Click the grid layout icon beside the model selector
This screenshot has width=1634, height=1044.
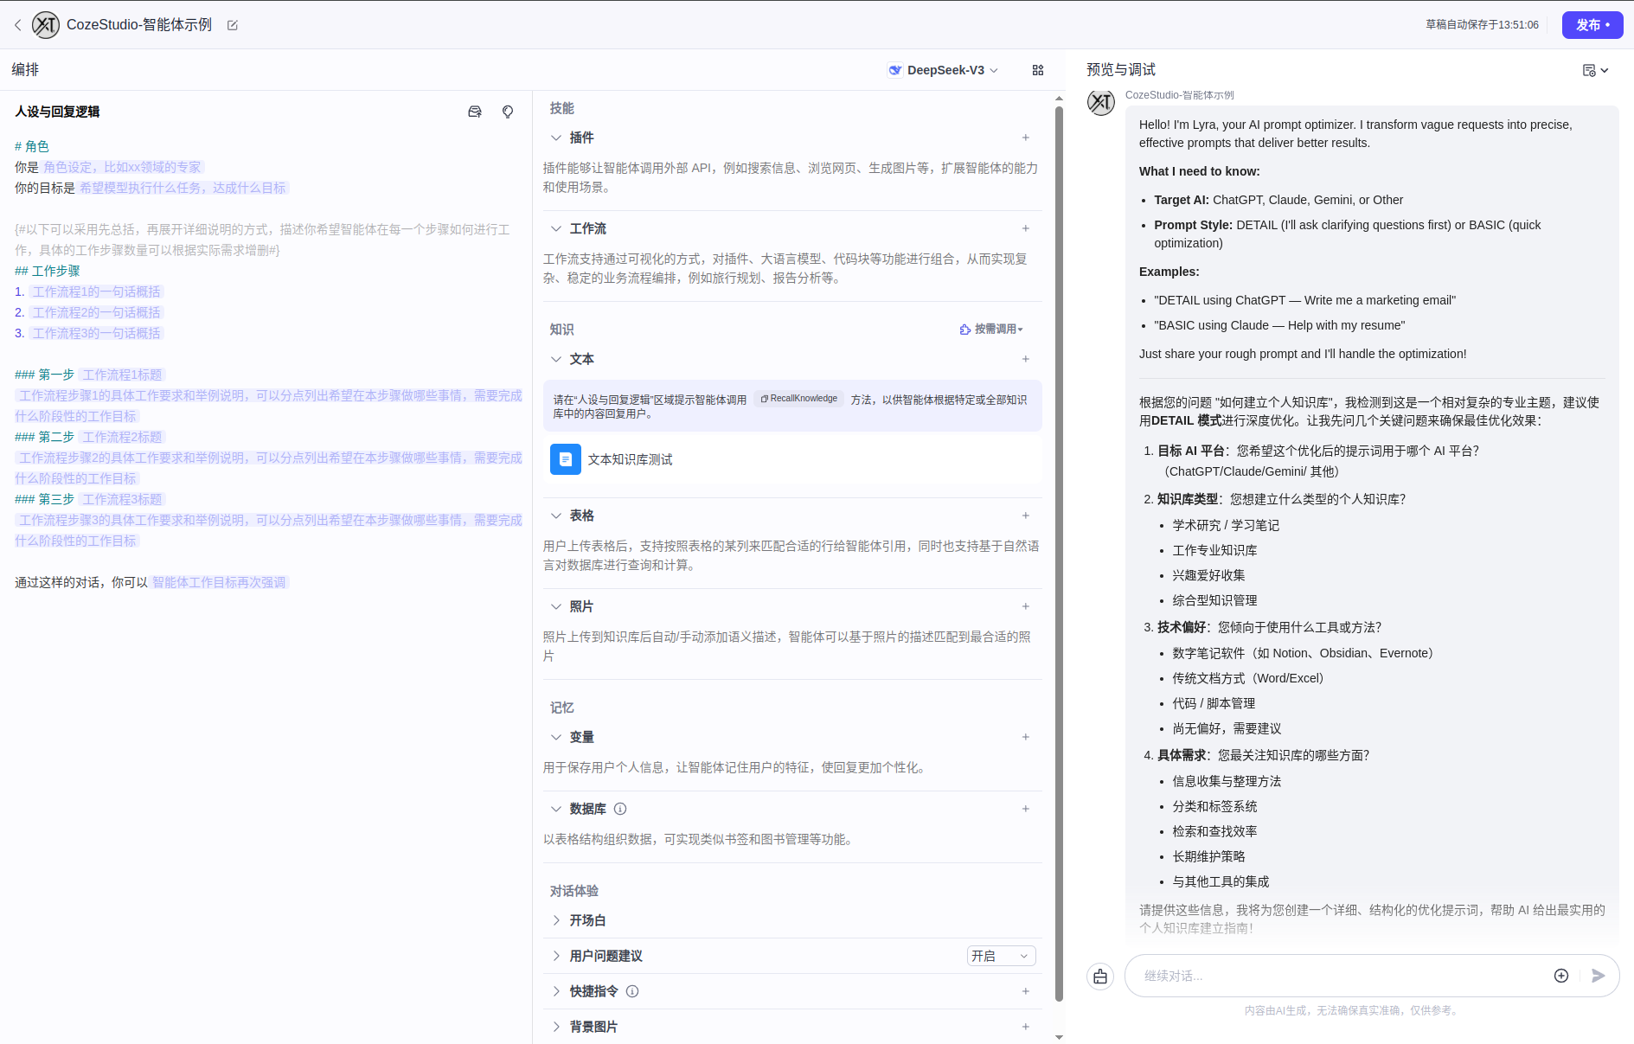coord(1038,70)
